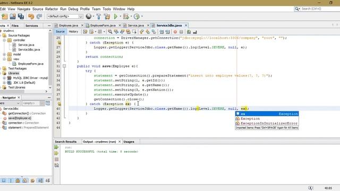Collapse the controller package node
Image resolution: width=340 pixels, height=191 pixels.
tap(4, 40)
